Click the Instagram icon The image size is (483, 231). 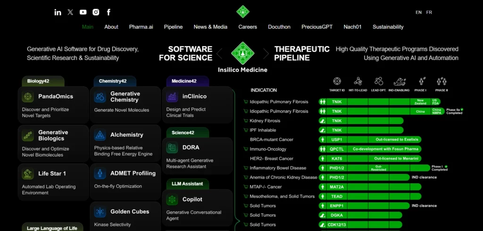[96, 12]
